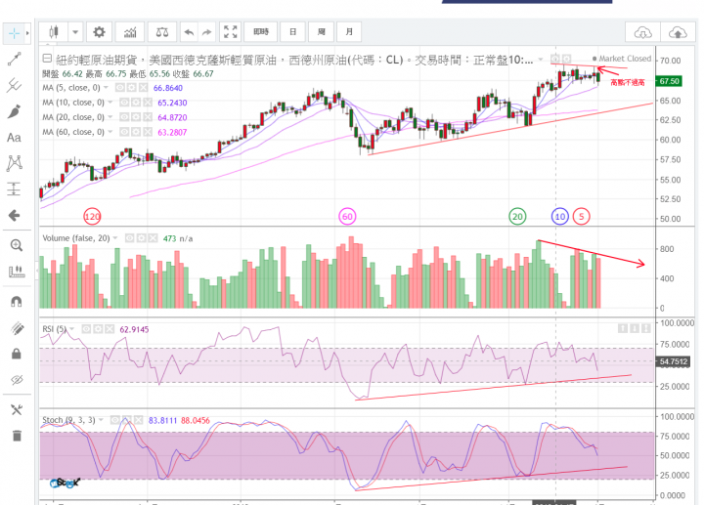
Task: Toggle lock all drawing tools
Action: tap(15, 353)
